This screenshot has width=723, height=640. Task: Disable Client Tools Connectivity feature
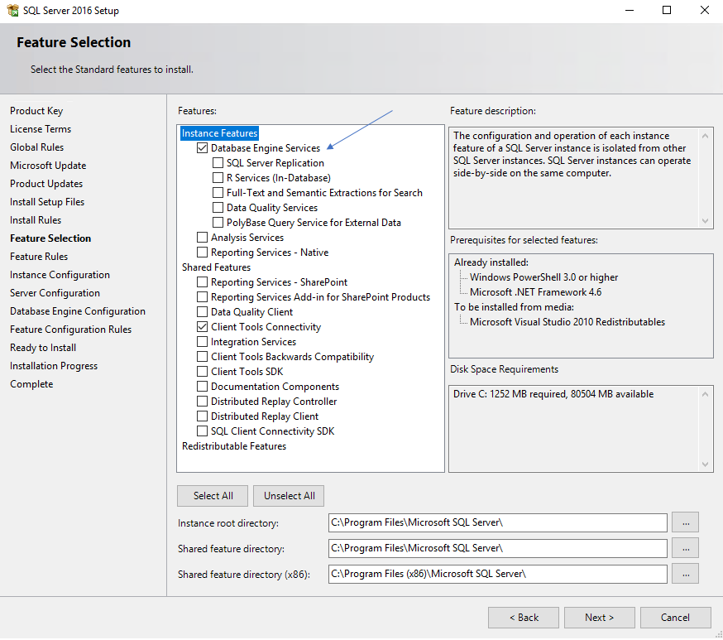[203, 327]
